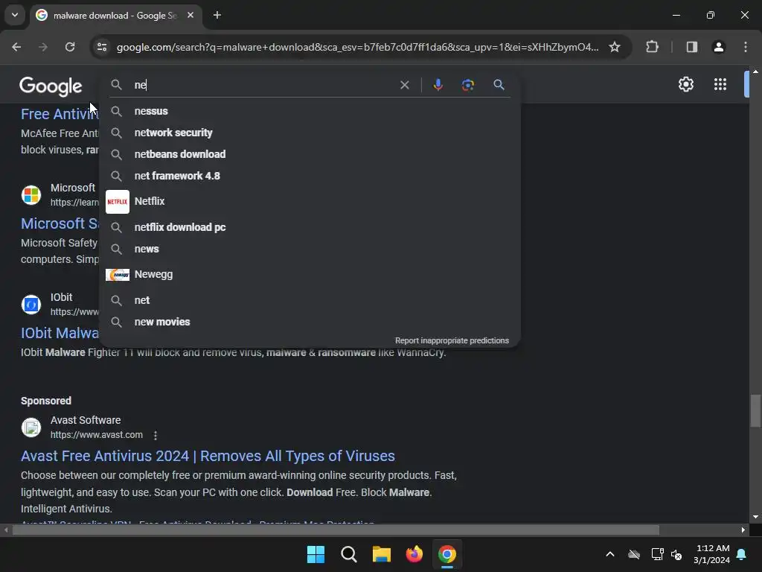Open the tab search dropdown arrow
Viewport: 762px width, 572px height.
tap(15, 15)
